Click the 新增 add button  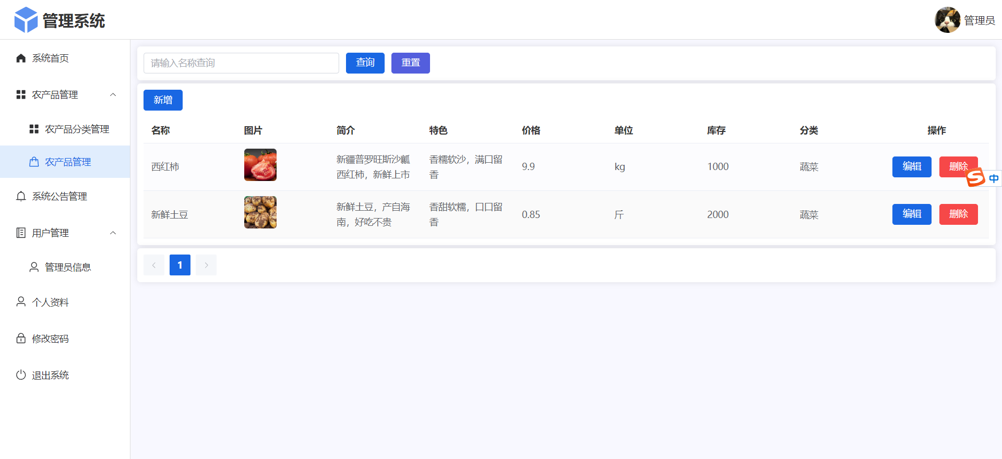point(163,100)
